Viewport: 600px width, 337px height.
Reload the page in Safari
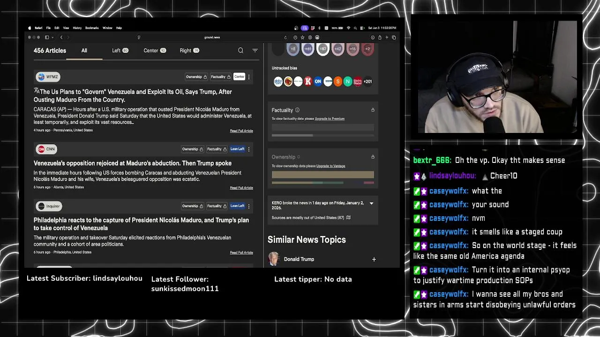point(285,37)
